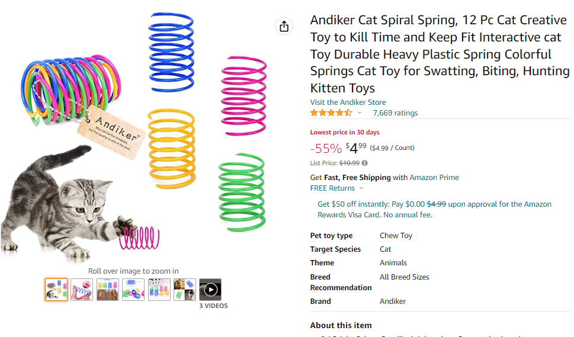Click the 3 VIDEOS label

(x=213, y=306)
